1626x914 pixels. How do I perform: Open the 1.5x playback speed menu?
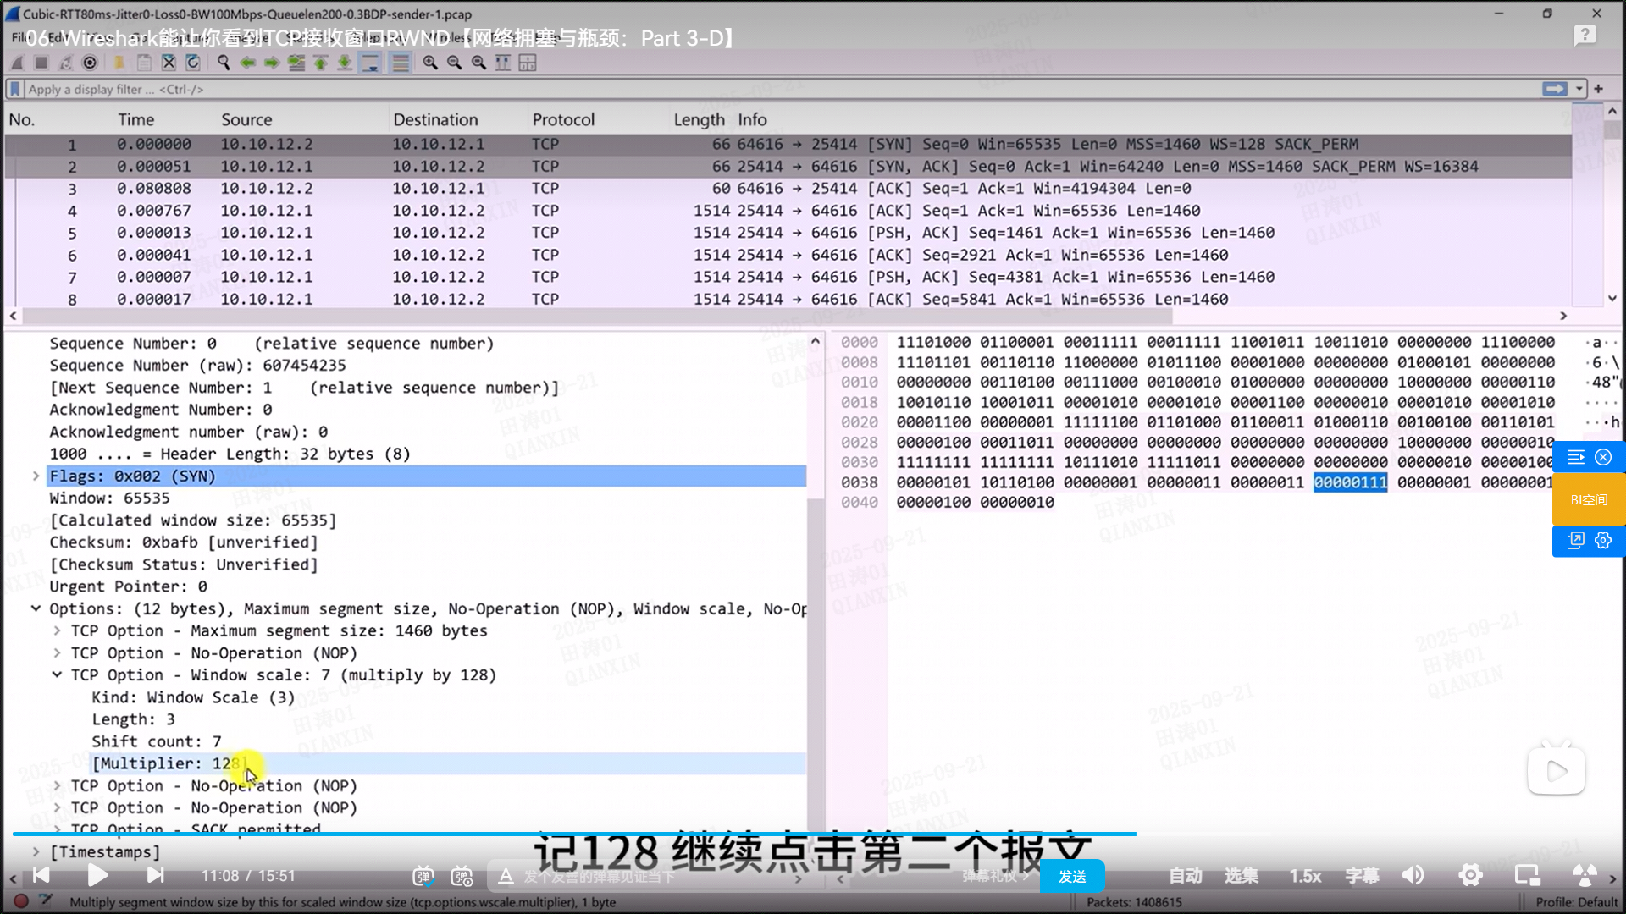point(1305,876)
